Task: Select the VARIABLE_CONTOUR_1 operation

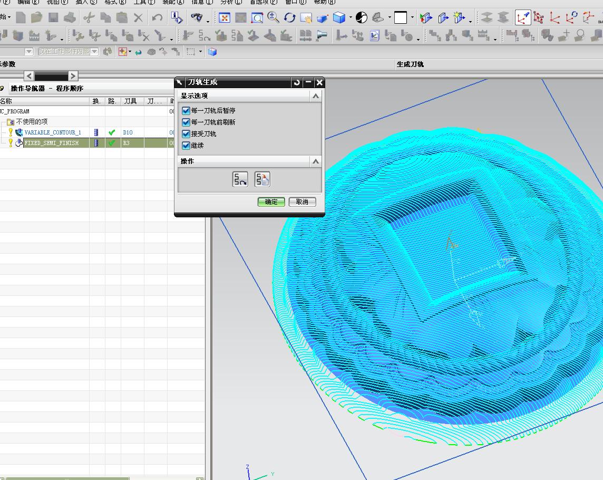Action: 53,132
